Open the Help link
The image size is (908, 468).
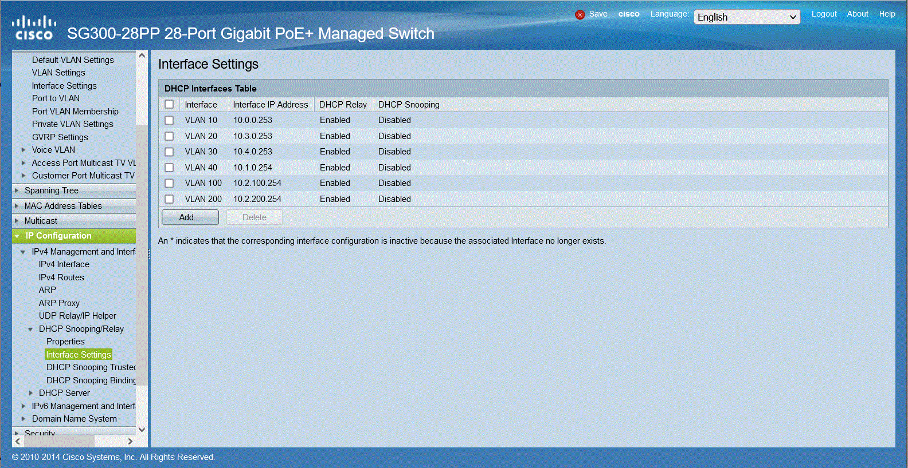[887, 14]
